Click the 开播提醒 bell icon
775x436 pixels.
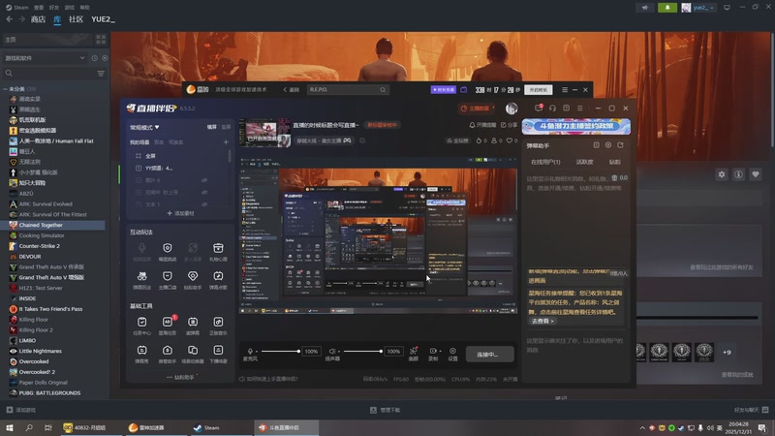tap(482, 125)
